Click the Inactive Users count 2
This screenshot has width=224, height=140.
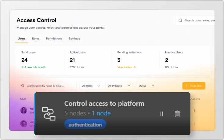tap(167, 60)
